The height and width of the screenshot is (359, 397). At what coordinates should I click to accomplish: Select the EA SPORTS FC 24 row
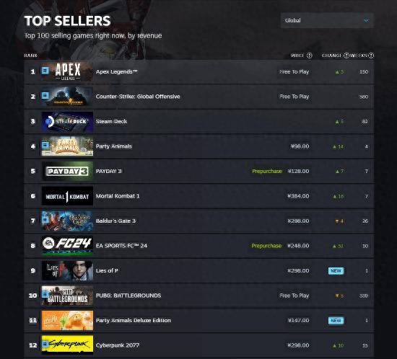point(199,246)
